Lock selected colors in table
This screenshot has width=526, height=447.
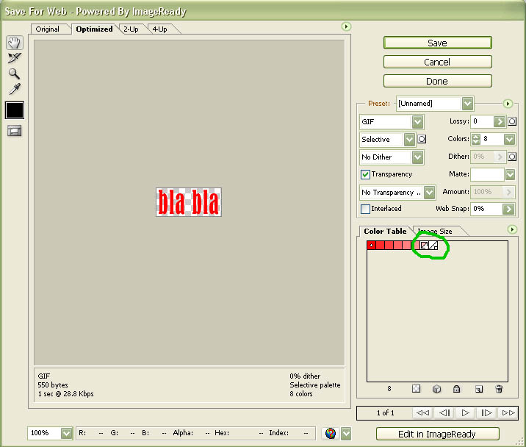point(456,389)
